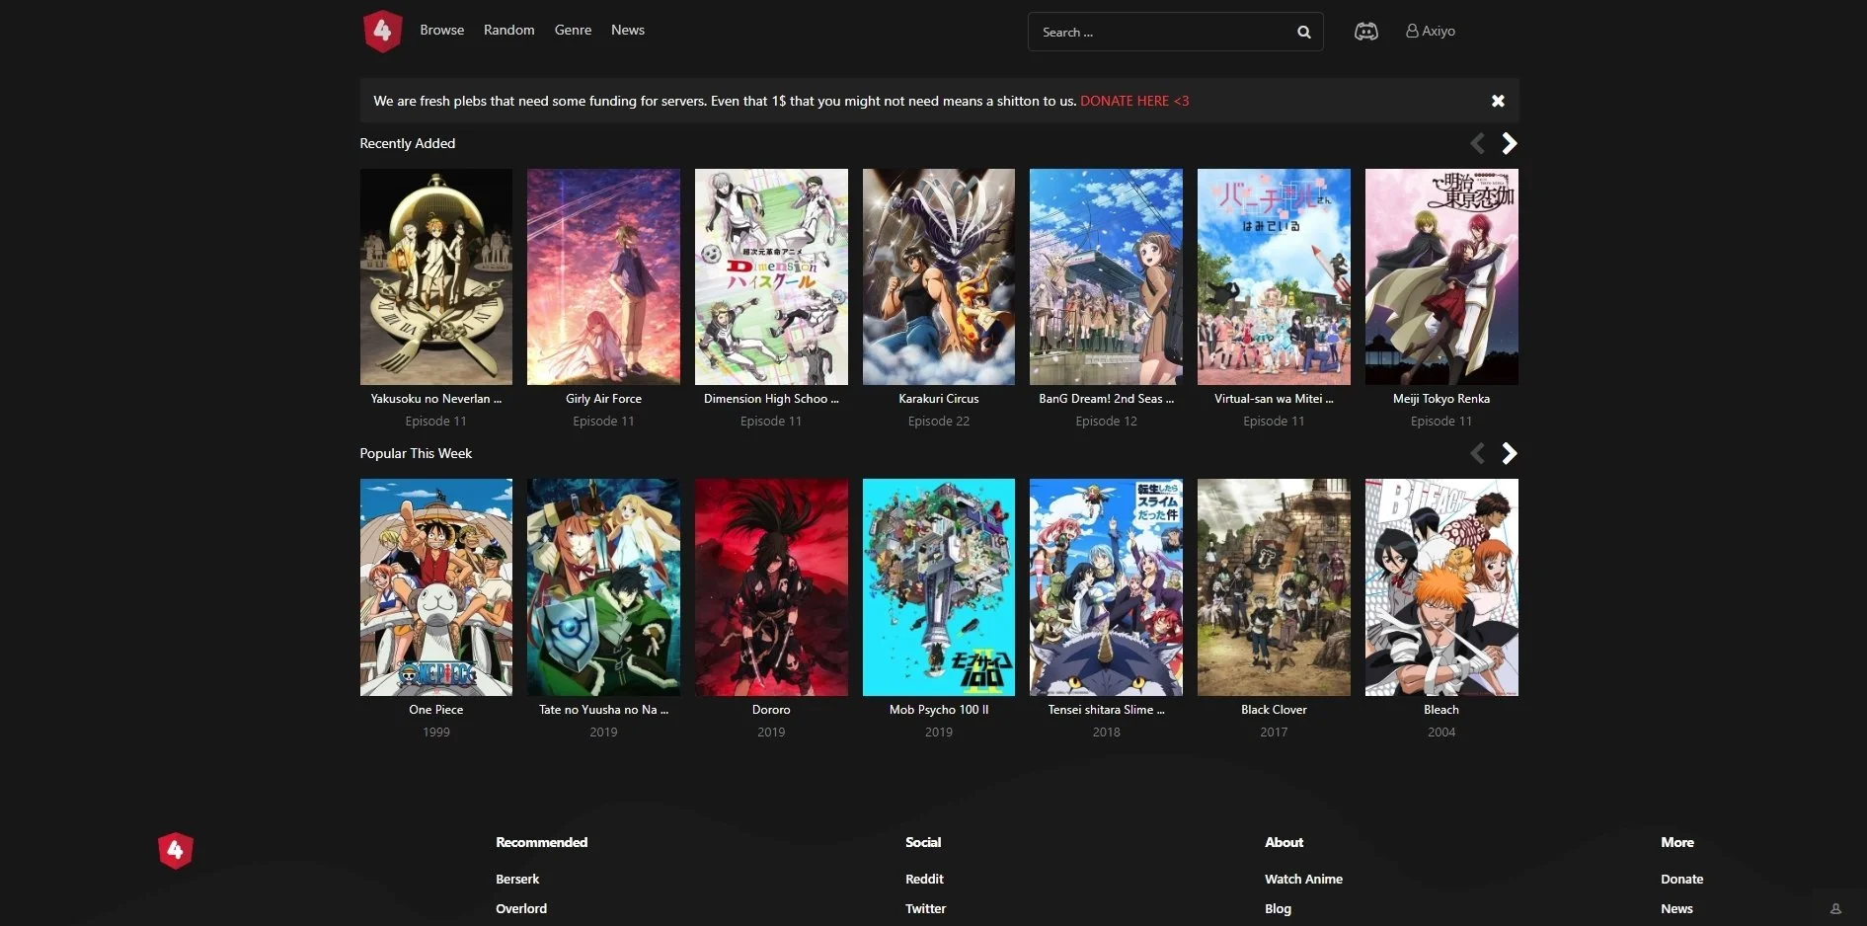Dismiss the donation banner with X
The width and height of the screenshot is (1867, 926).
point(1497,101)
